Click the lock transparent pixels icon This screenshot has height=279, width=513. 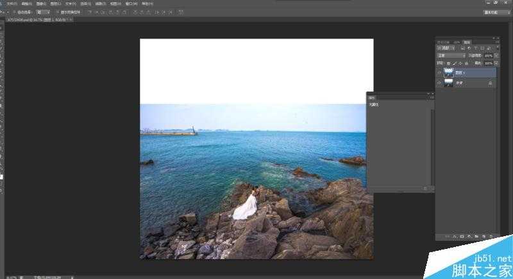click(x=448, y=63)
